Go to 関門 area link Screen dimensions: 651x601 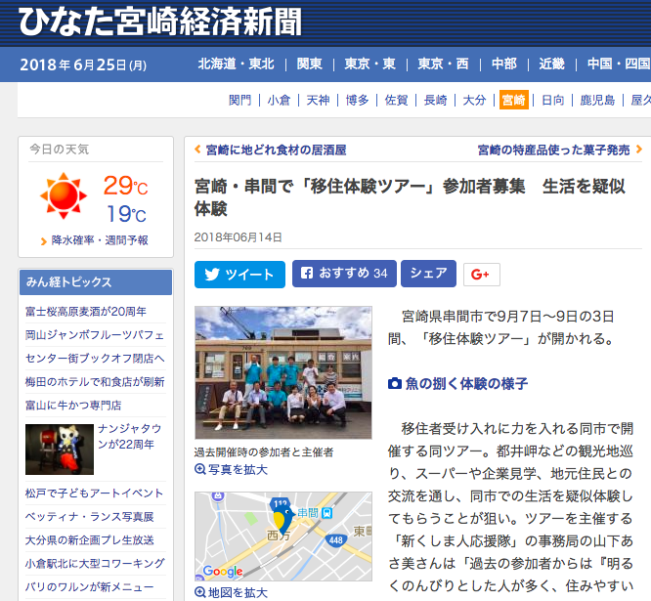tap(240, 100)
